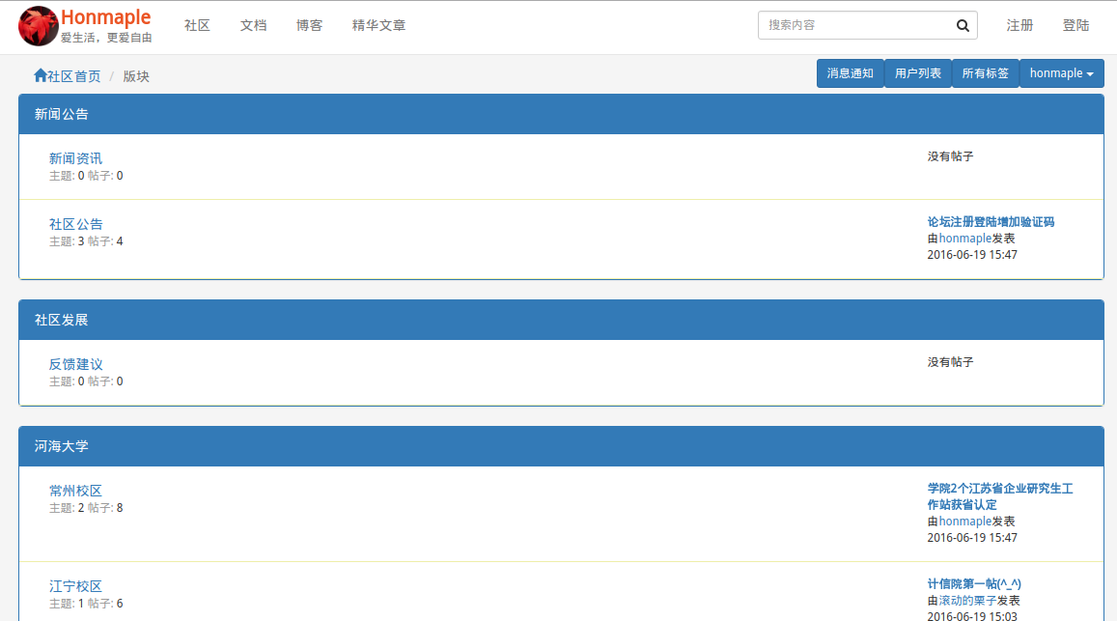This screenshot has width=1117, height=621.
Task: Click 主题: 3 帖子: 4 stats text
Action: pos(86,241)
